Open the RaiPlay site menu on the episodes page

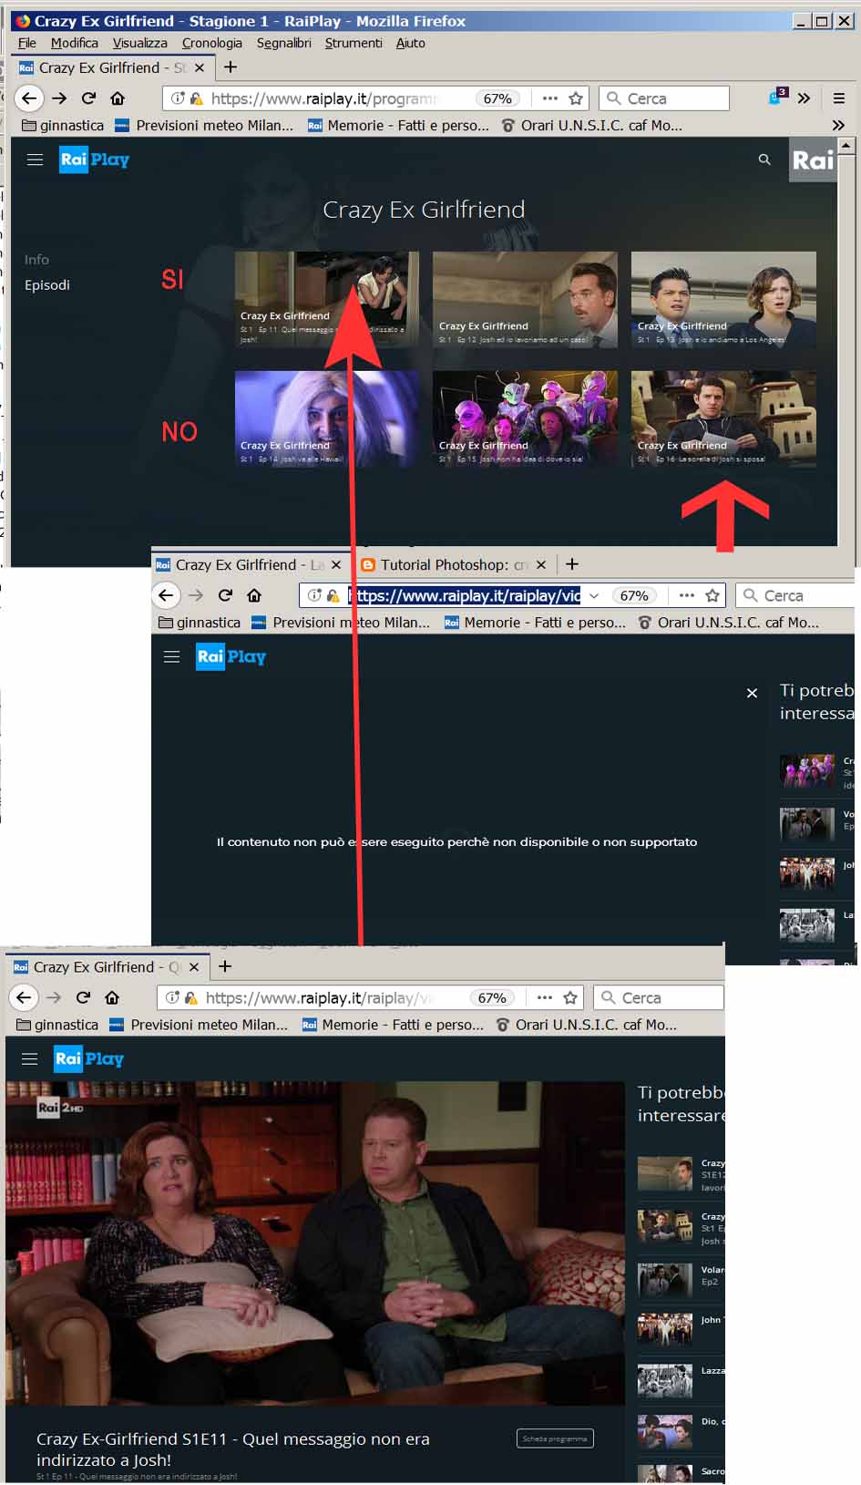tap(36, 160)
